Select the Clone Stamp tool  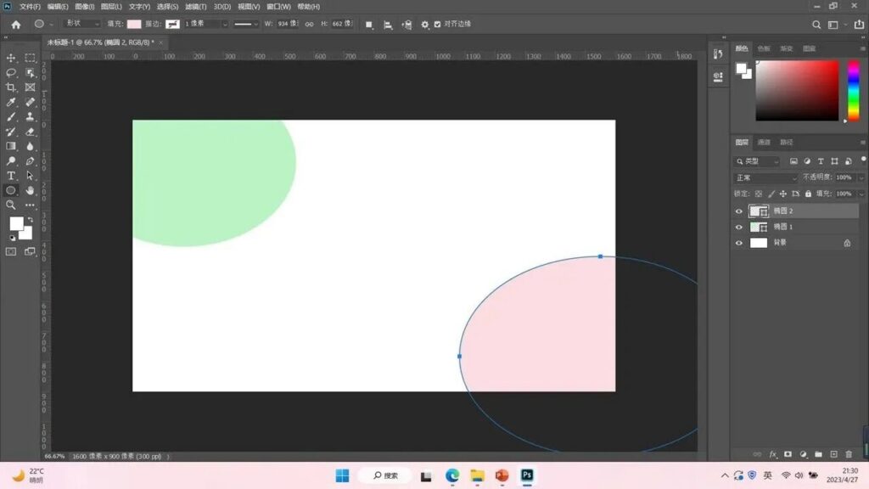point(30,117)
